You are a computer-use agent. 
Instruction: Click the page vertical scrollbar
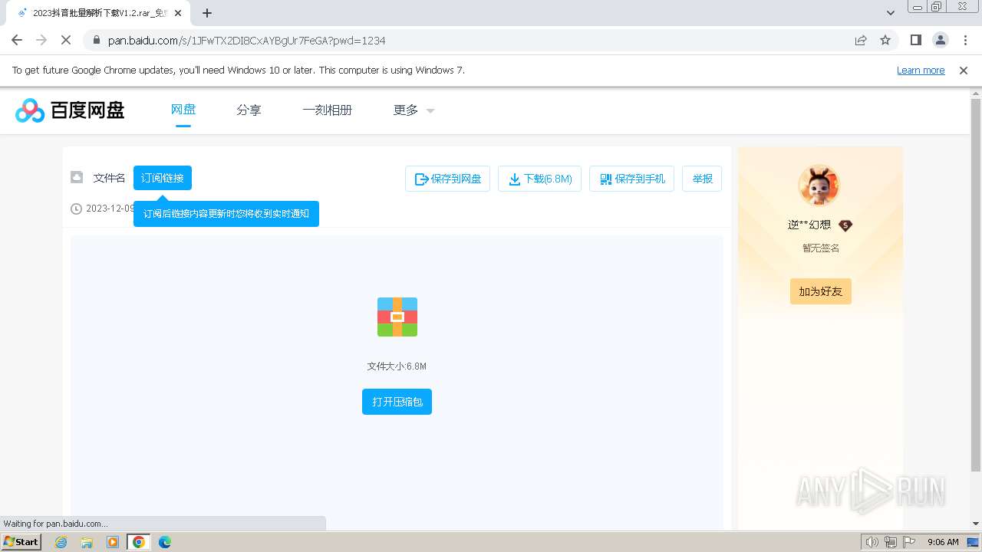[x=976, y=284]
